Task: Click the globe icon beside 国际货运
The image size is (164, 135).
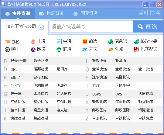Action: (x=75, y=14)
